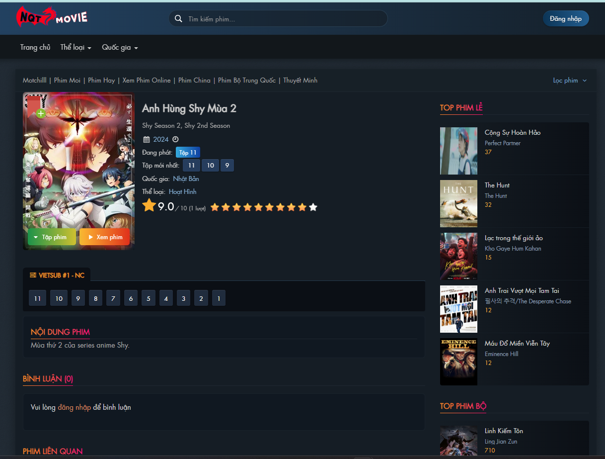Rate the movie with the fifth star
The height and width of the screenshot is (459, 605).
click(258, 207)
